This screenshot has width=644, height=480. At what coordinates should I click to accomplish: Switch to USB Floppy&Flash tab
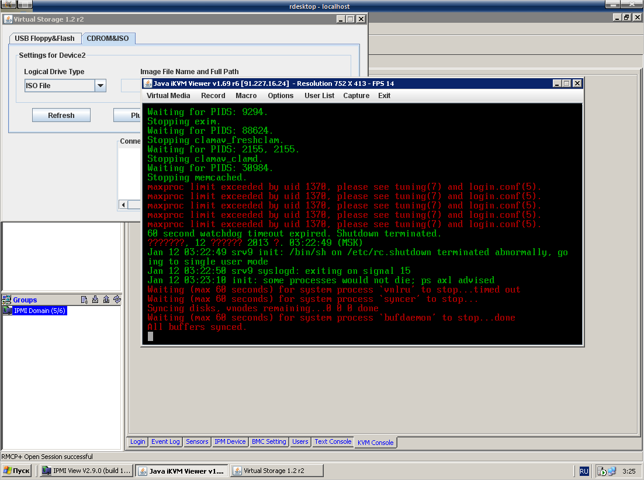(45, 38)
